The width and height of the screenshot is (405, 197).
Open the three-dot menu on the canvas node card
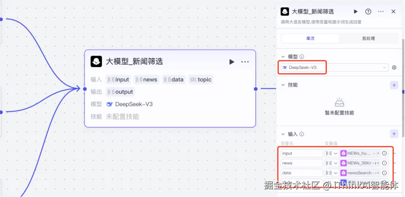tap(245, 62)
